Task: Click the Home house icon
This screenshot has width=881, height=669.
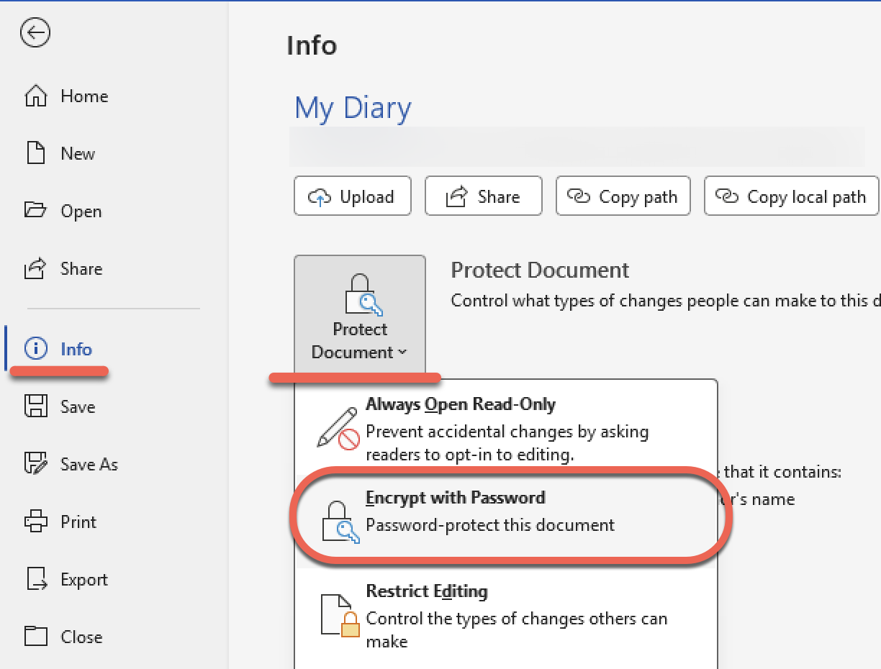Action: (36, 96)
